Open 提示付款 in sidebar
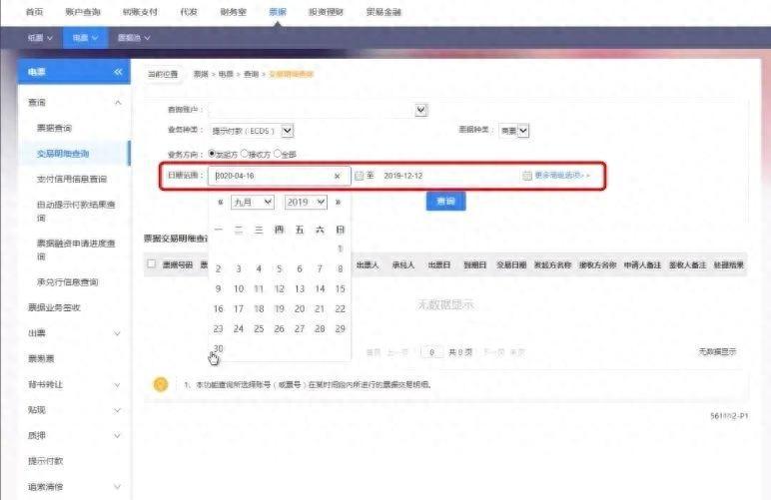The height and width of the screenshot is (500, 771). (45, 461)
